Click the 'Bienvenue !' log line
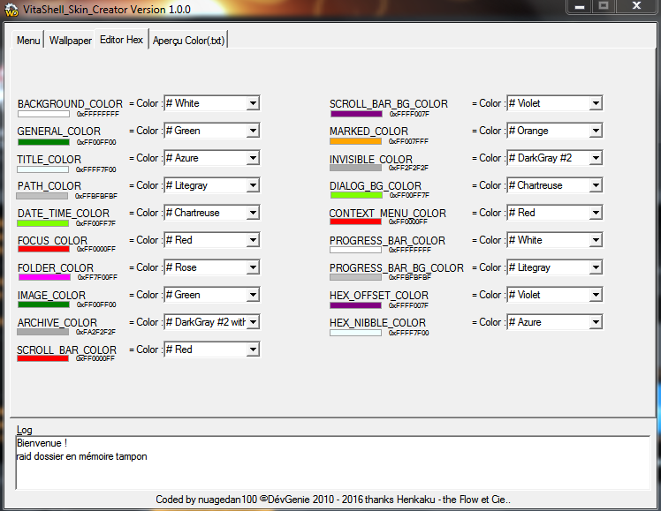Screen dimensions: 661x511 (42, 443)
